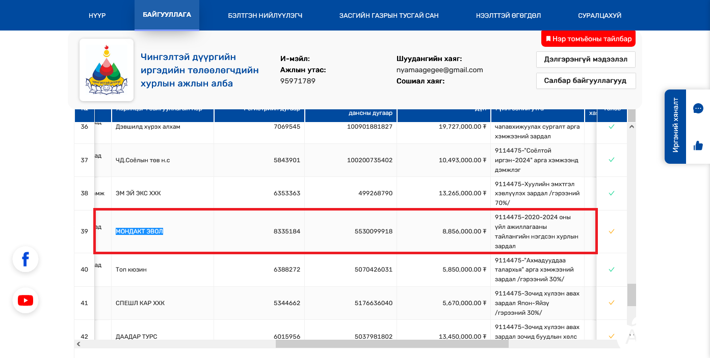The width and height of the screenshot is (710, 358).
Task: Click the ДААДАР ТУРС cell
Action: (x=137, y=337)
